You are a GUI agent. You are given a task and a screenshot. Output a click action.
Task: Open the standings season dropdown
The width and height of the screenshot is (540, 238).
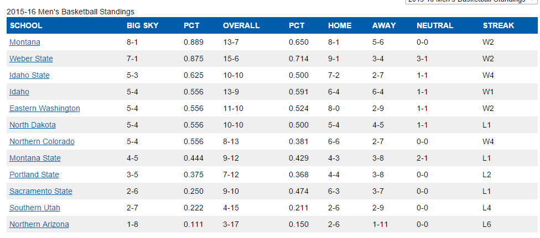tap(470, 2)
